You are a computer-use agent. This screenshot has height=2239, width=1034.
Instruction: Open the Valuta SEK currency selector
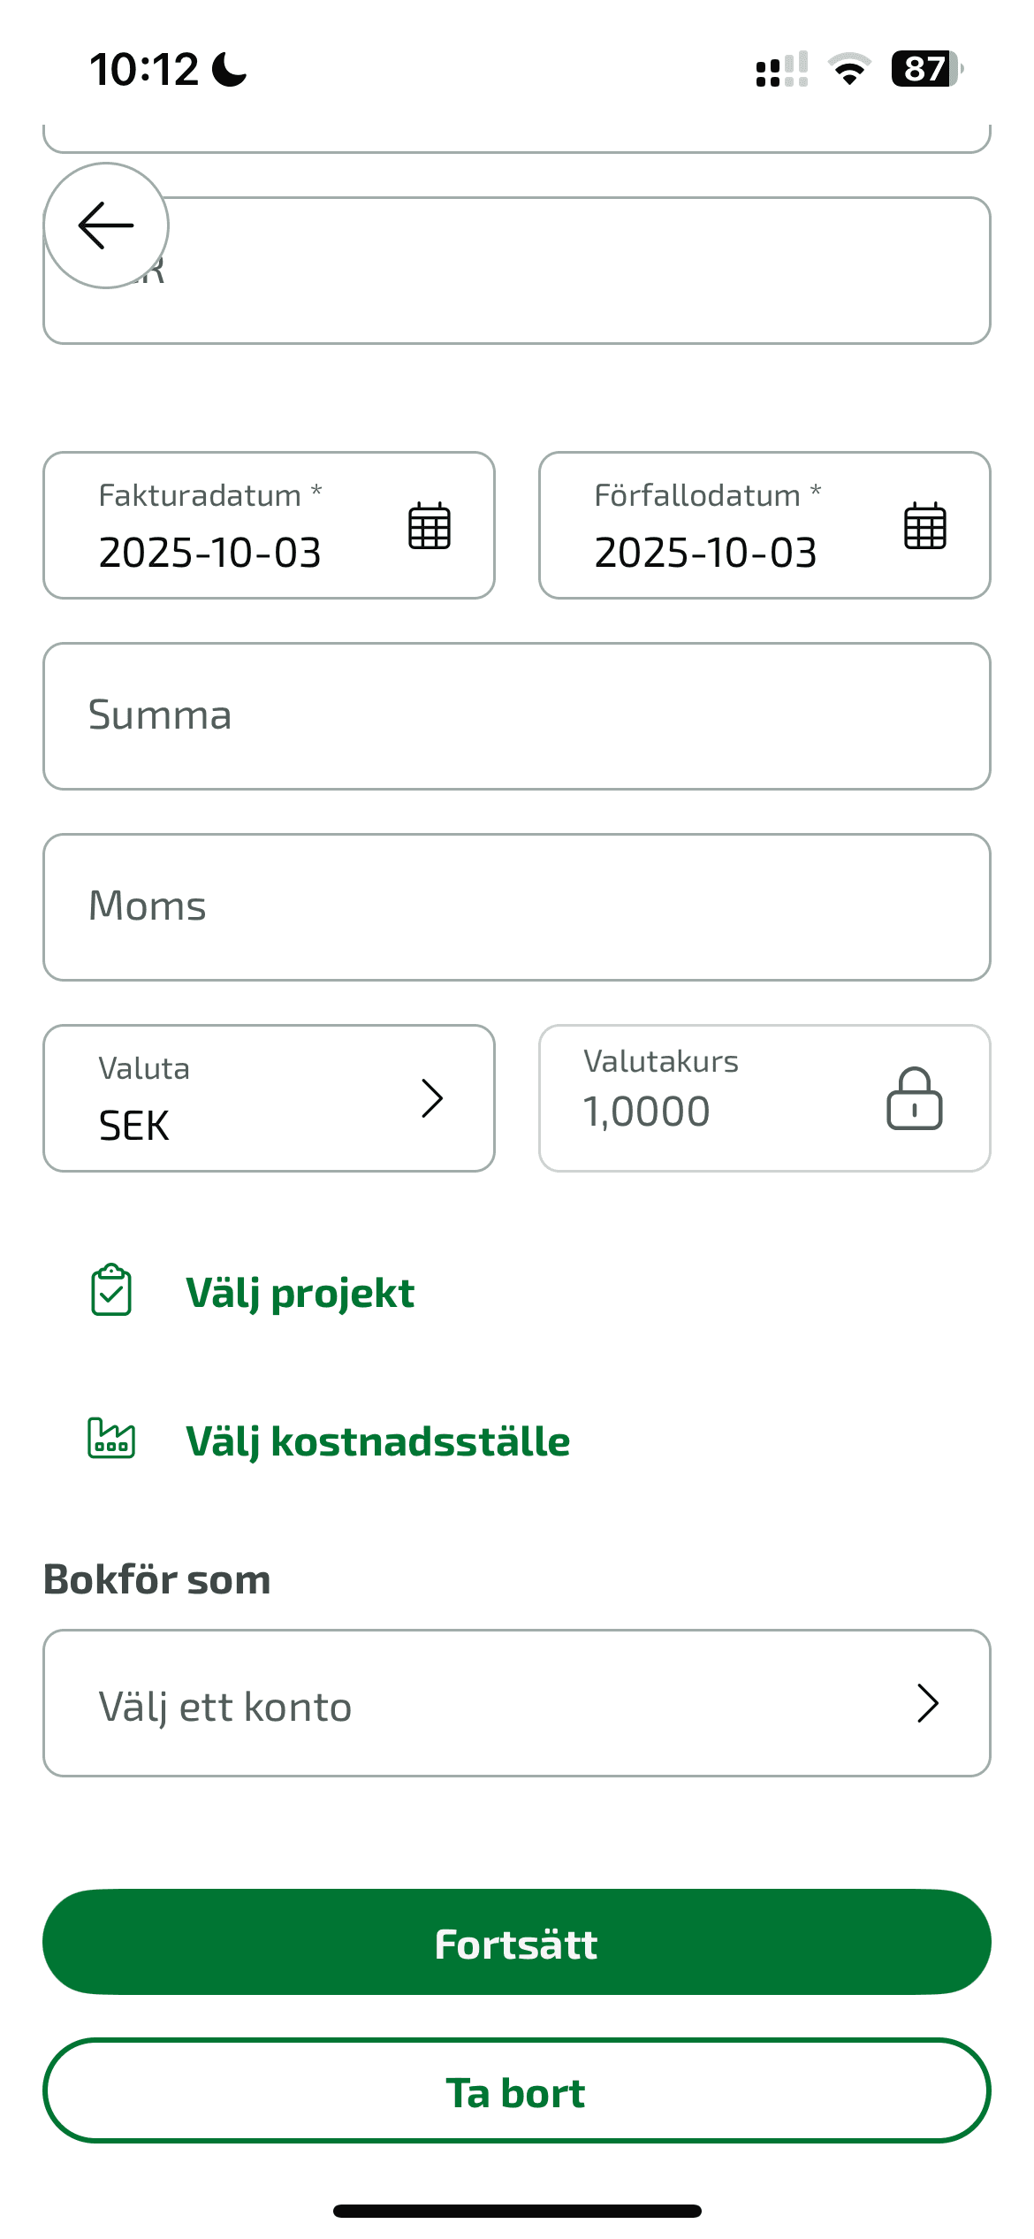click(247, 1098)
